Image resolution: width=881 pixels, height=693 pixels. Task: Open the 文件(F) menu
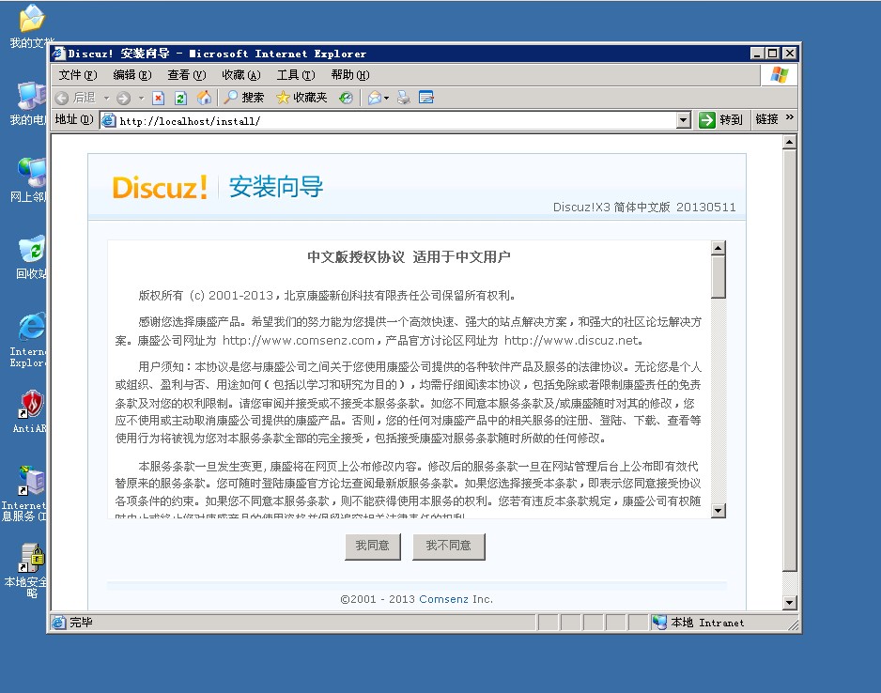tap(78, 75)
